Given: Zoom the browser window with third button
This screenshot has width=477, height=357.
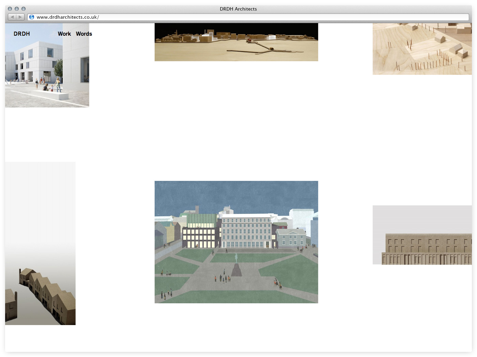Looking at the screenshot, I should (24, 9).
